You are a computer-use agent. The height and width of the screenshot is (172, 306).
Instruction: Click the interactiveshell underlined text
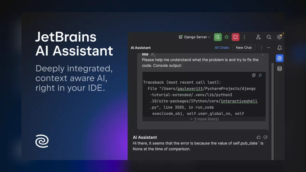click(239, 101)
